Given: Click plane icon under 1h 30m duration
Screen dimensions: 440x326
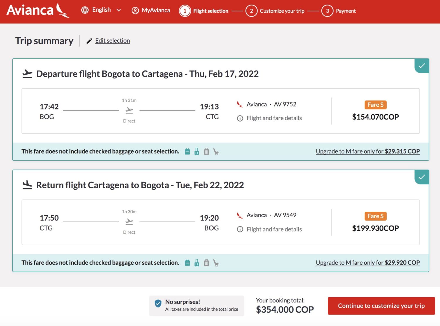Looking at the screenshot, I should [x=129, y=222].
